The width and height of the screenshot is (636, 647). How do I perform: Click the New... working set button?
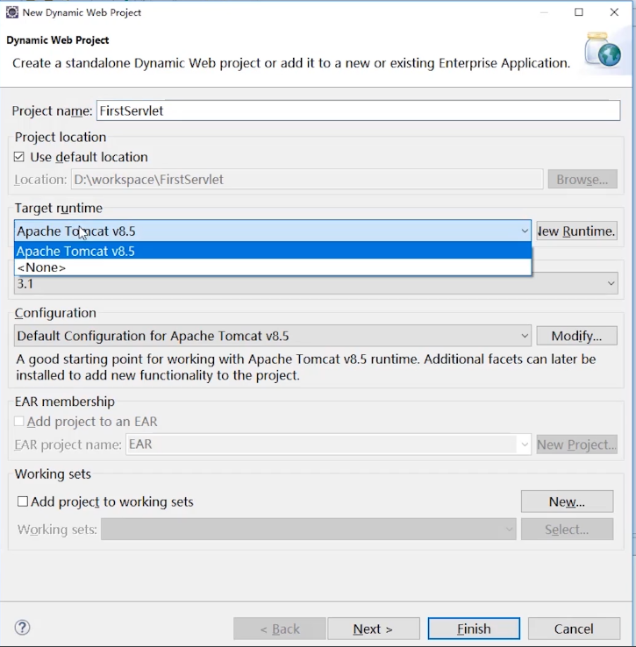pos(567,501)
